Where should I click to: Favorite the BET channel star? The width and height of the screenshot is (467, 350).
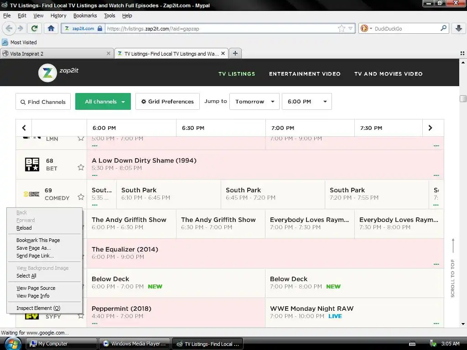tap(81, 167)
